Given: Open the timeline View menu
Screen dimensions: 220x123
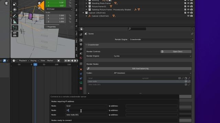Looking at the screenshot, I should [43, 61].
